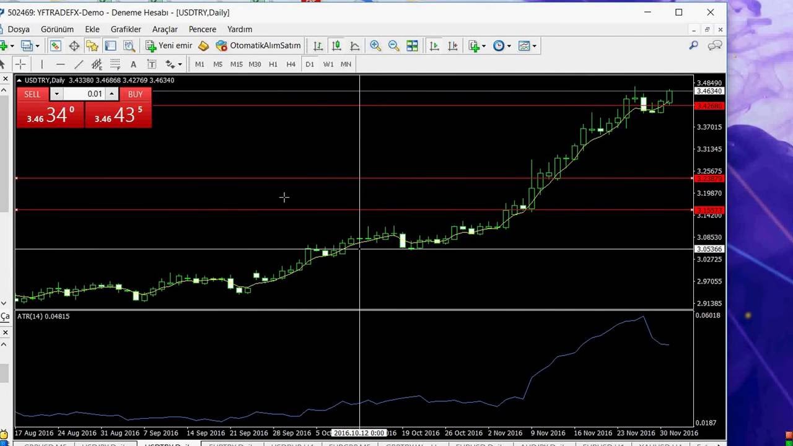Switch timeframe to M1
Screen dimensions: 793x446
pos(199,64)
